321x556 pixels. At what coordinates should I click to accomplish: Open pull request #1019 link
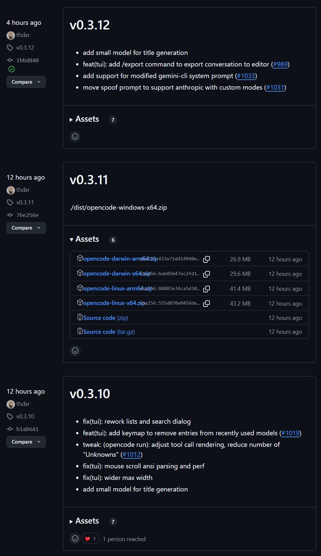click(290, 433)
